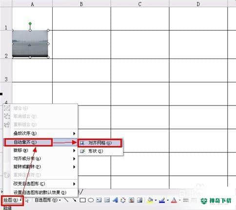Insert a diagram or organization chart
236x210 pixels.
(123, 200)
